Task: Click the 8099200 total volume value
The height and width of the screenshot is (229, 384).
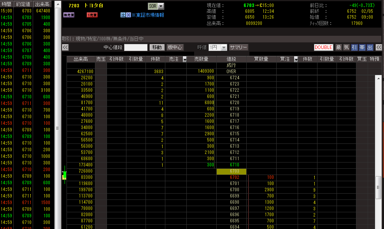Action: 254,23
